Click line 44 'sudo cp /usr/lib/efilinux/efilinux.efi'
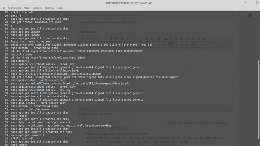Image resolution: width=260 pixels, height=146 pixels. [56, 74]
